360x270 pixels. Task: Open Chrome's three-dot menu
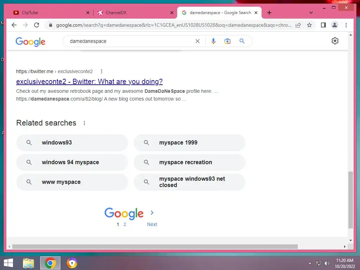pyautogui.click(x=346, y=25)
